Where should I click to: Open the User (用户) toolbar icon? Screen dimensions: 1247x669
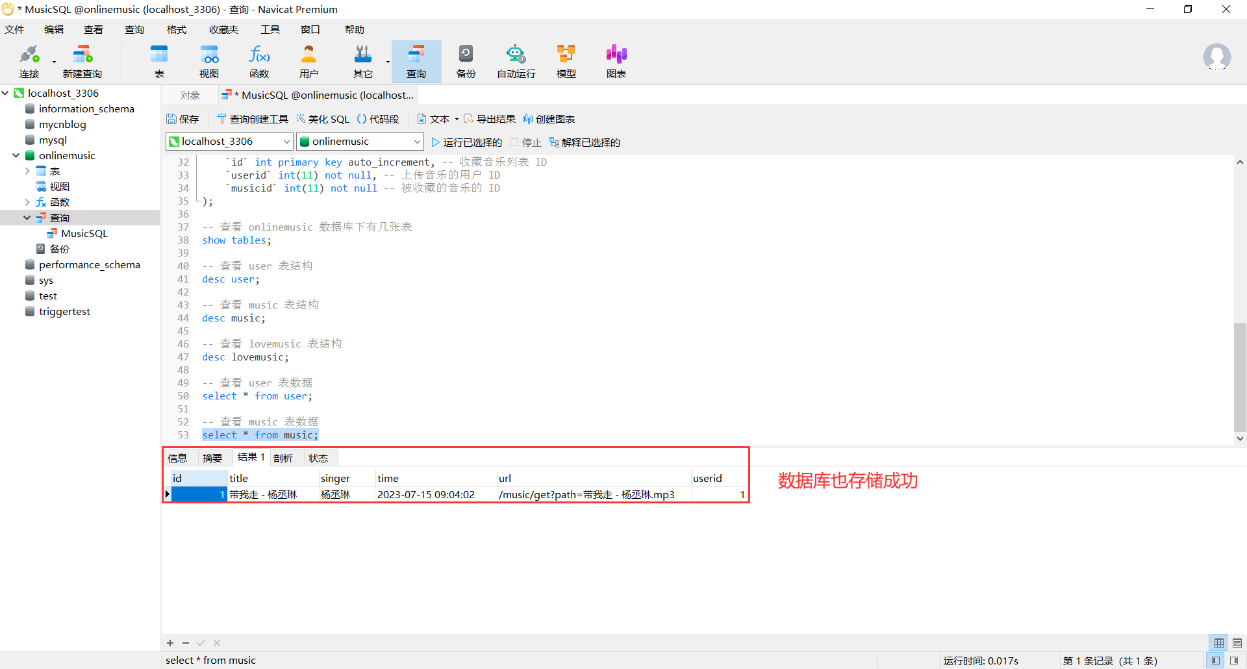click(309, 62)
